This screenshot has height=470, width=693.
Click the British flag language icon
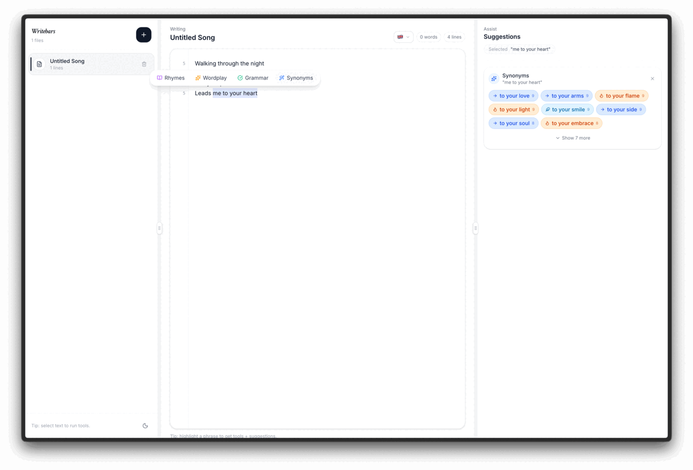(399, 37)
